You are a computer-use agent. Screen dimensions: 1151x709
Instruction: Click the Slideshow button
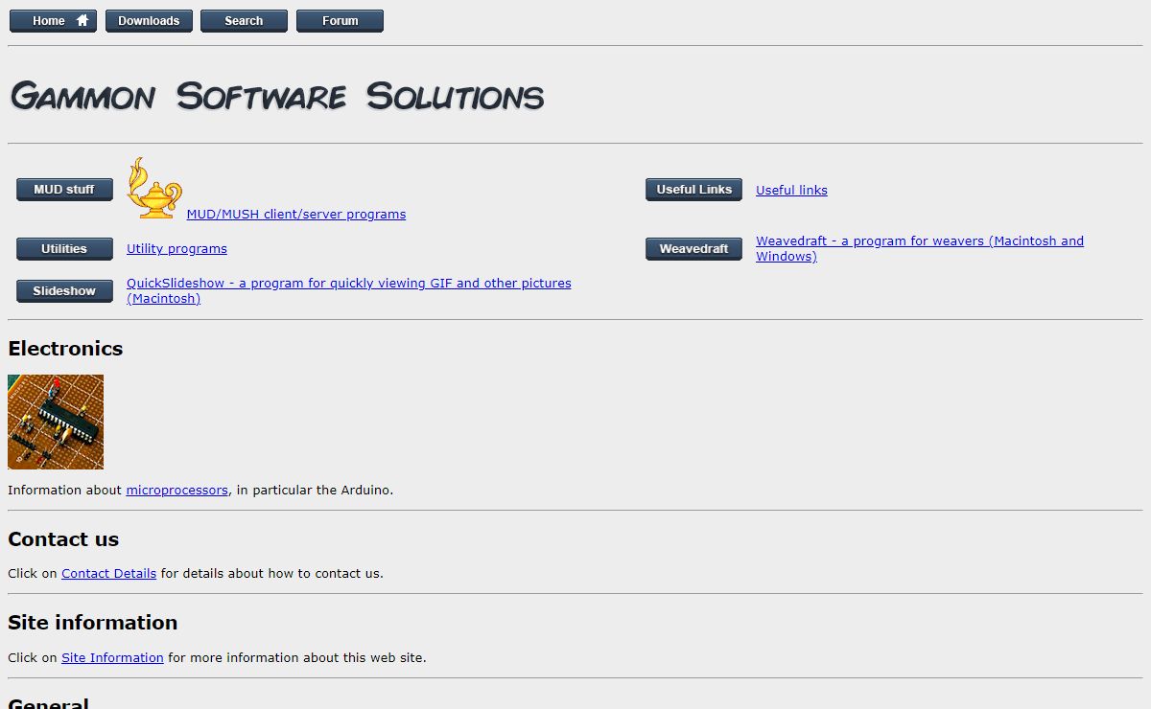pos(64,291)
